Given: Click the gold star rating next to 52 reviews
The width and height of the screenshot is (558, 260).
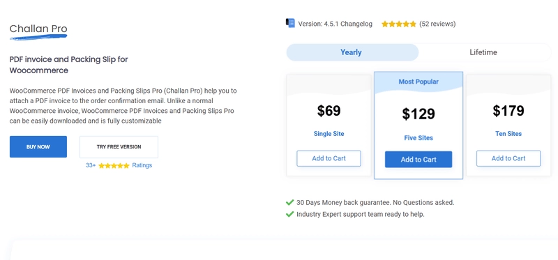Looking at the screenshot, I should tap(398, 24).
